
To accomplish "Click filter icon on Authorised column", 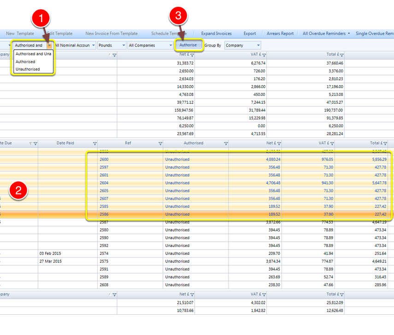I will [x=226, y=143].
